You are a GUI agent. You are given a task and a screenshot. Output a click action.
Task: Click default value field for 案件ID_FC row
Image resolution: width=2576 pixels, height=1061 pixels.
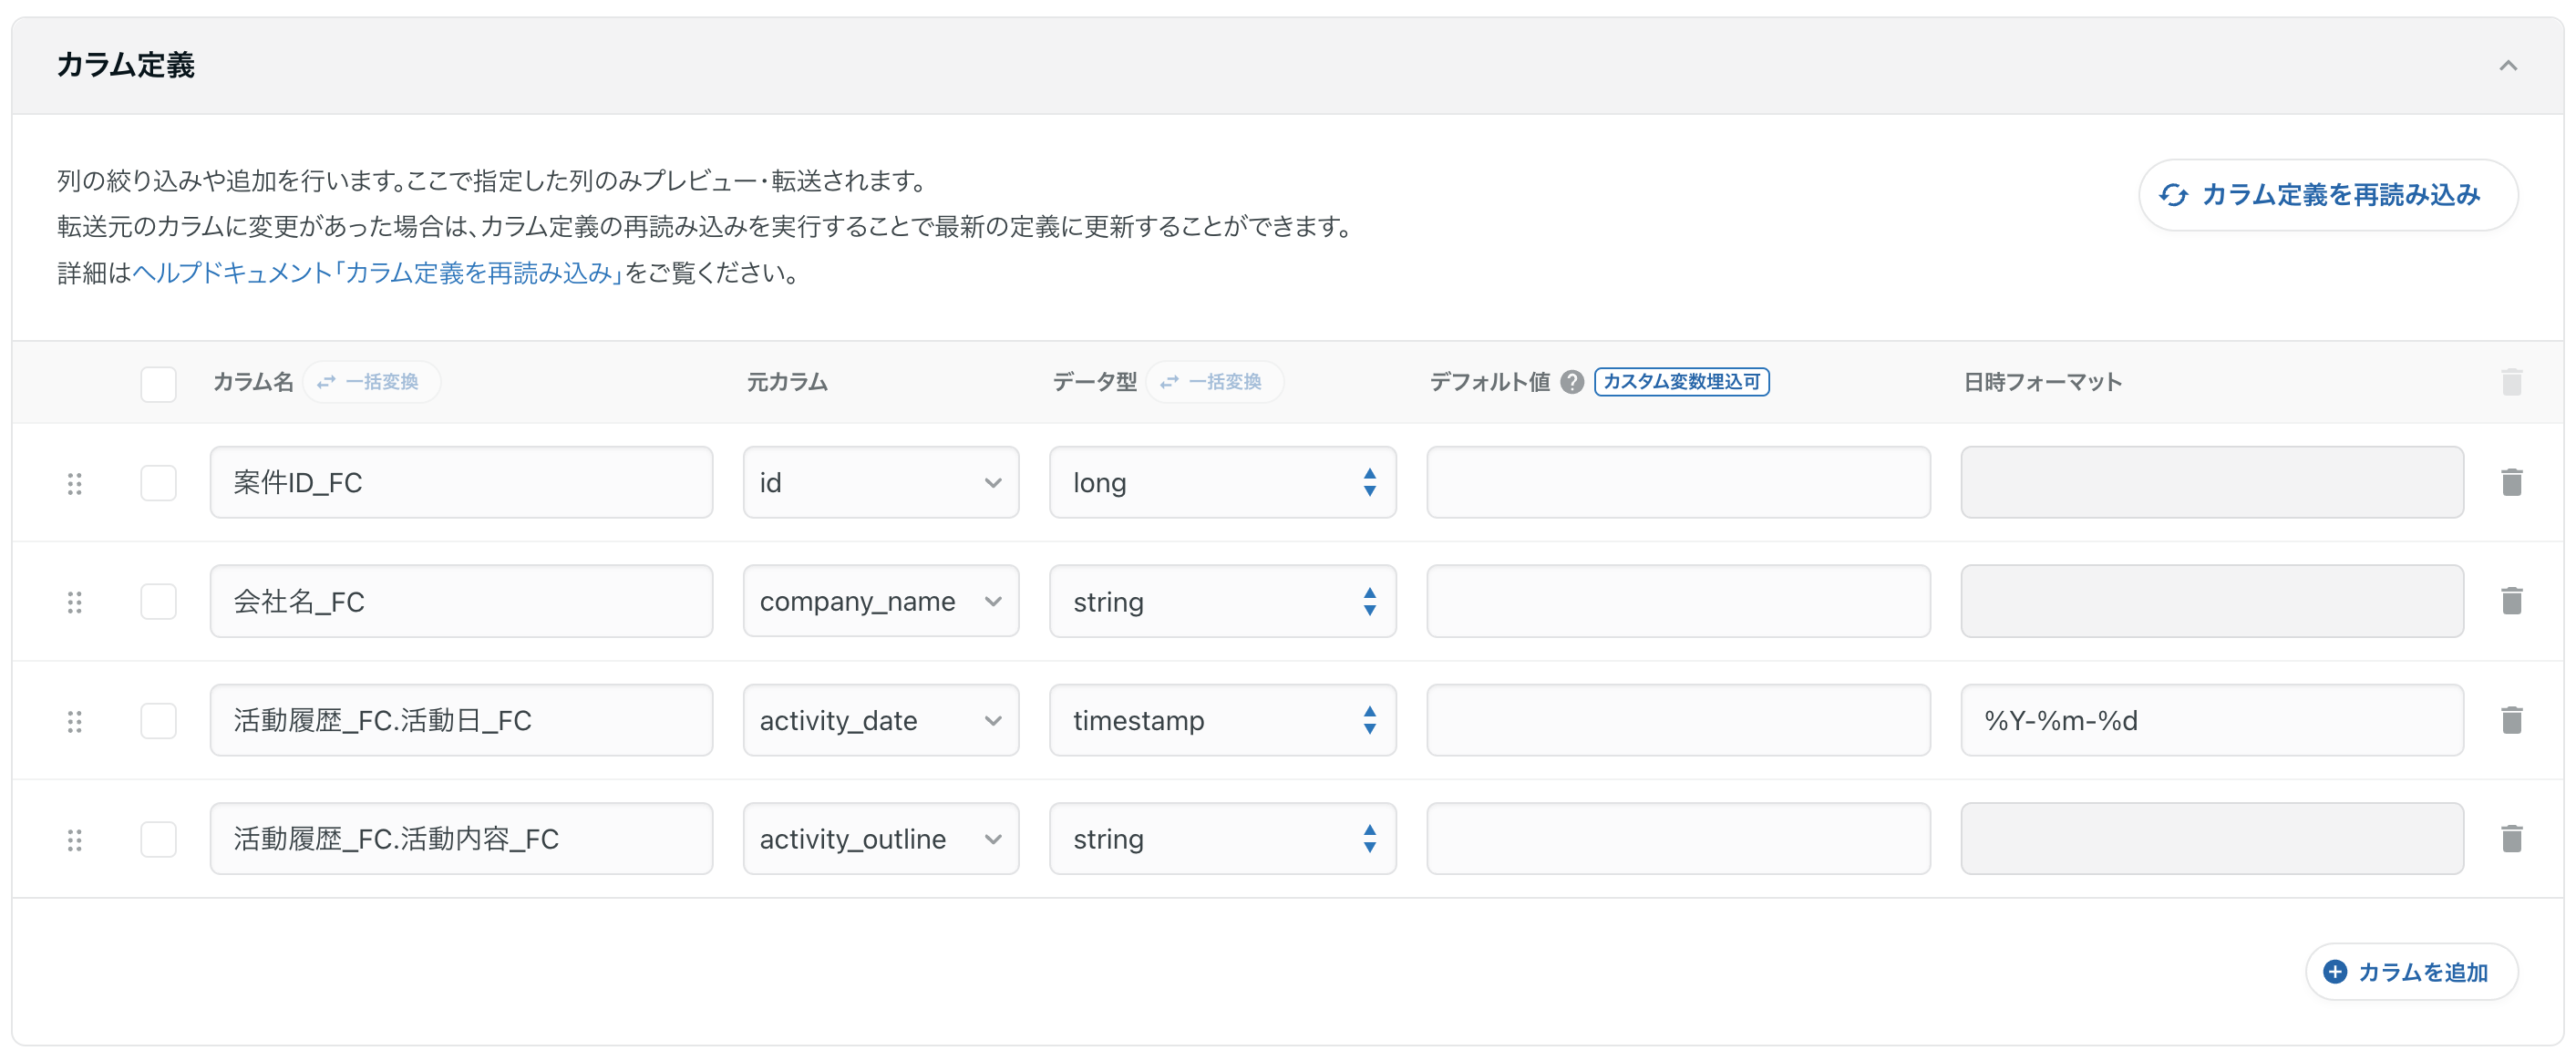(x=1678, y=483)
